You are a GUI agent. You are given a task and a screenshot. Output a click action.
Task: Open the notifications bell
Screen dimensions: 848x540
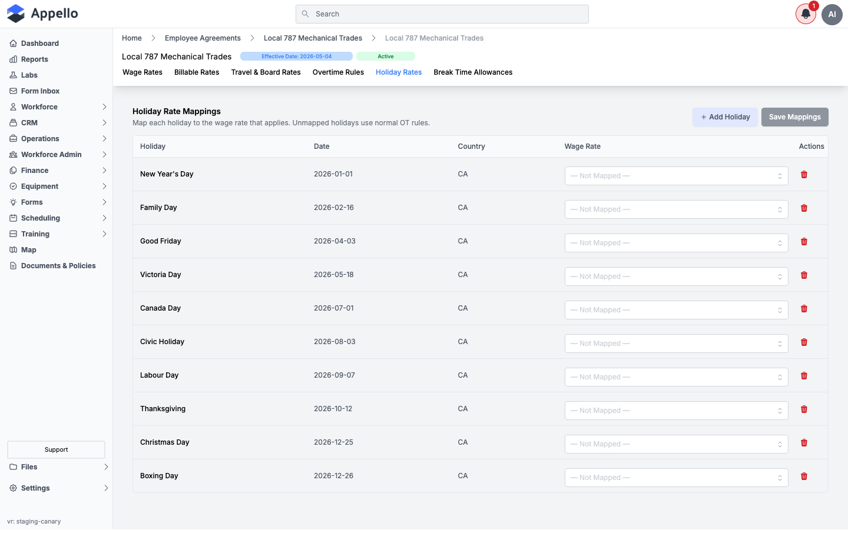point(806,14)
